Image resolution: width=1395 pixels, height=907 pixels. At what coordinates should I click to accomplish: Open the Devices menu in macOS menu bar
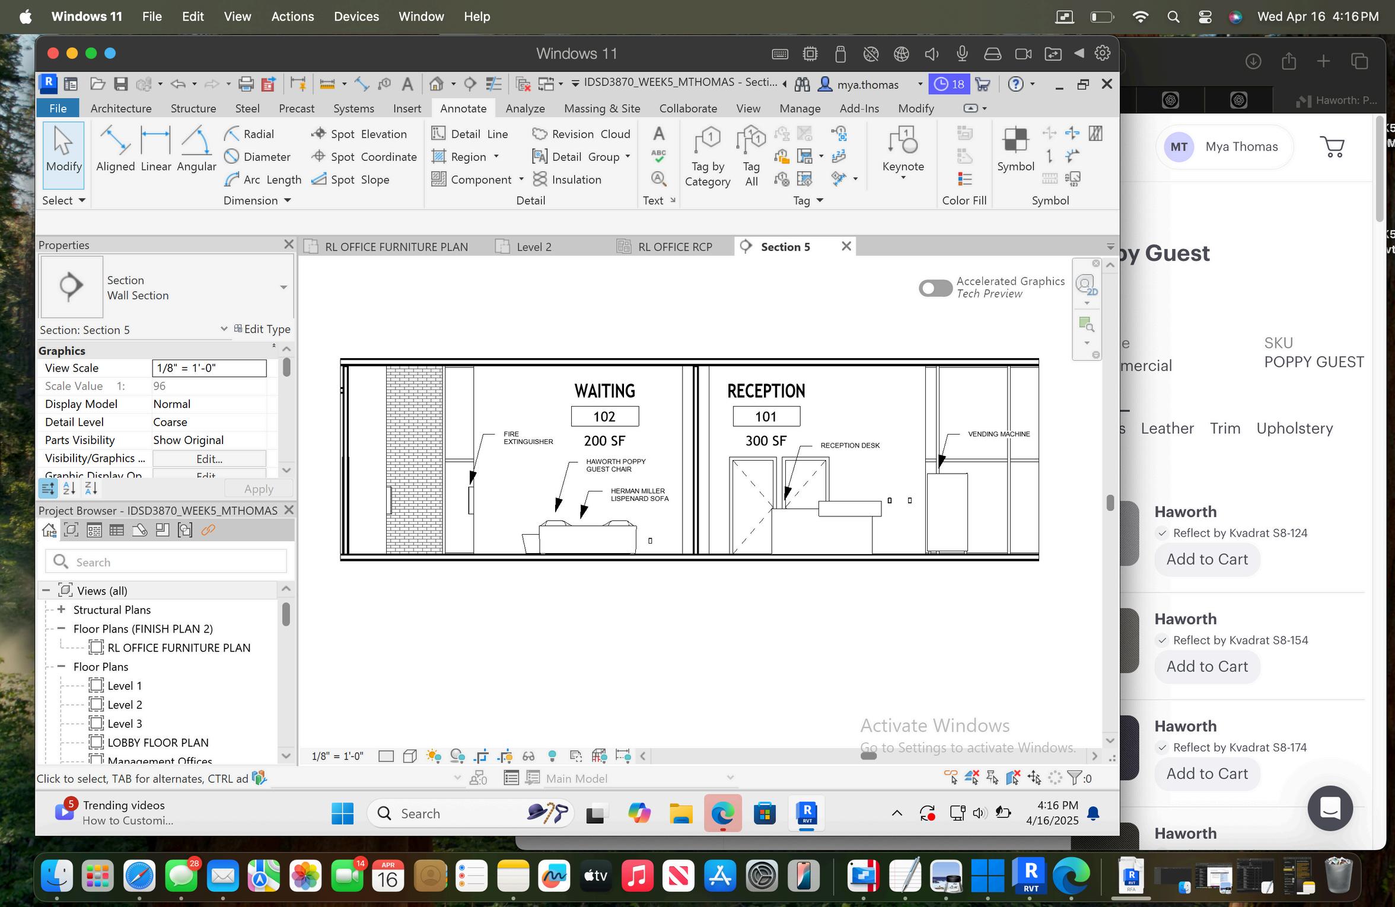(x=356, y=17)
